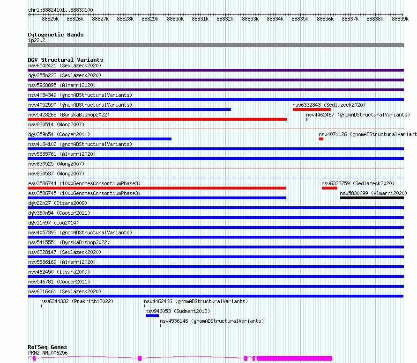Select the dgv255n223 (Sedlazeck2020) variant label
This screenshot has height=363, width=417.
tap(65, 75)
